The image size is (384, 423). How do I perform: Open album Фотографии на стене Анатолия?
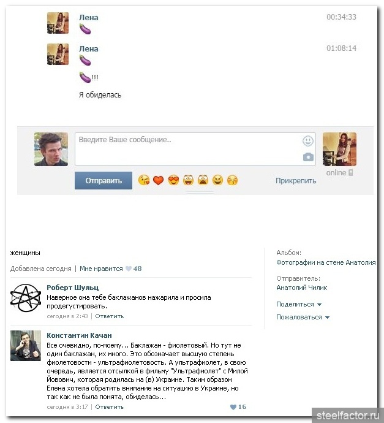point(326,262)
